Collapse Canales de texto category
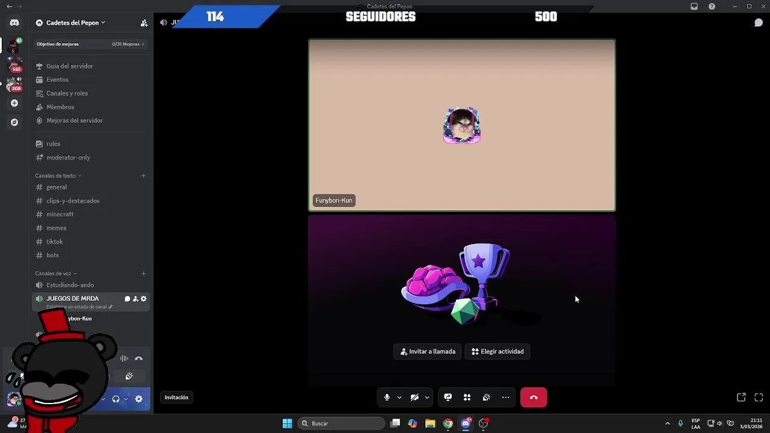Image resolution: width=770 pixels, height=433 pixels. coord(58,176)
